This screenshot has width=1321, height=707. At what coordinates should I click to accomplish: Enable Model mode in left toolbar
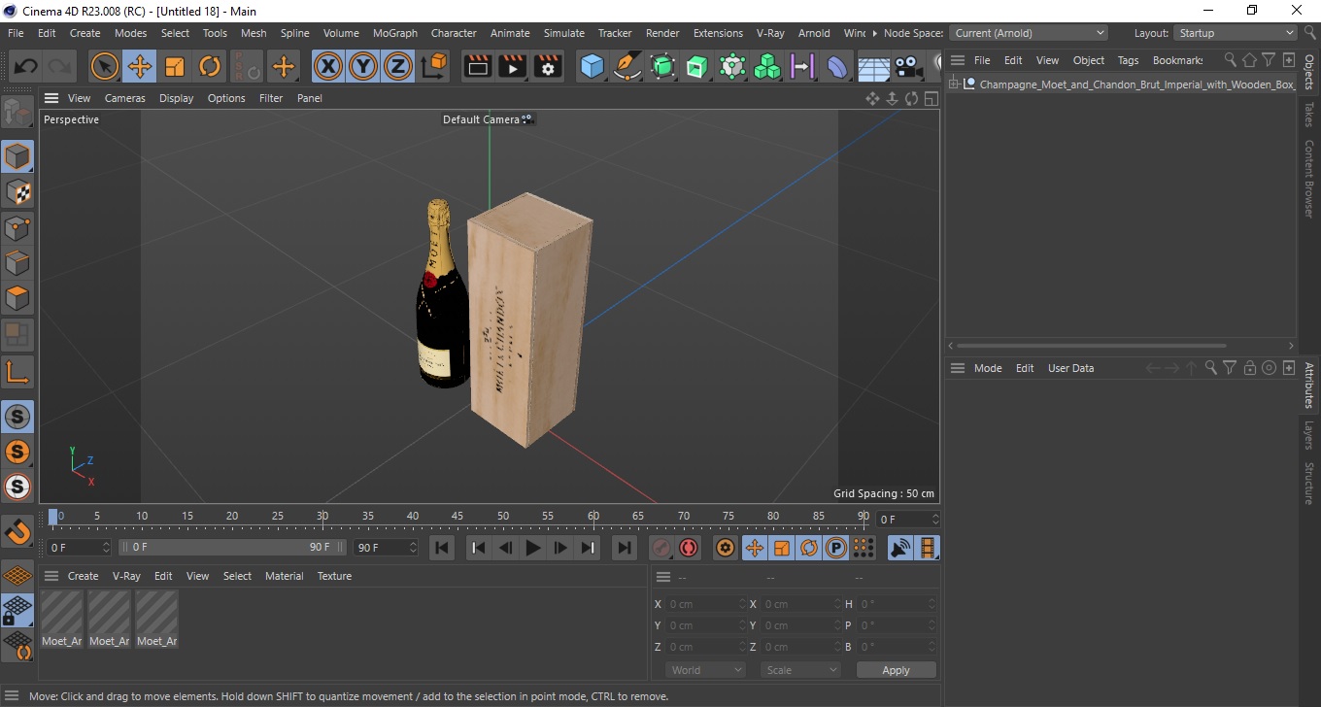click(x=17, y=156)
